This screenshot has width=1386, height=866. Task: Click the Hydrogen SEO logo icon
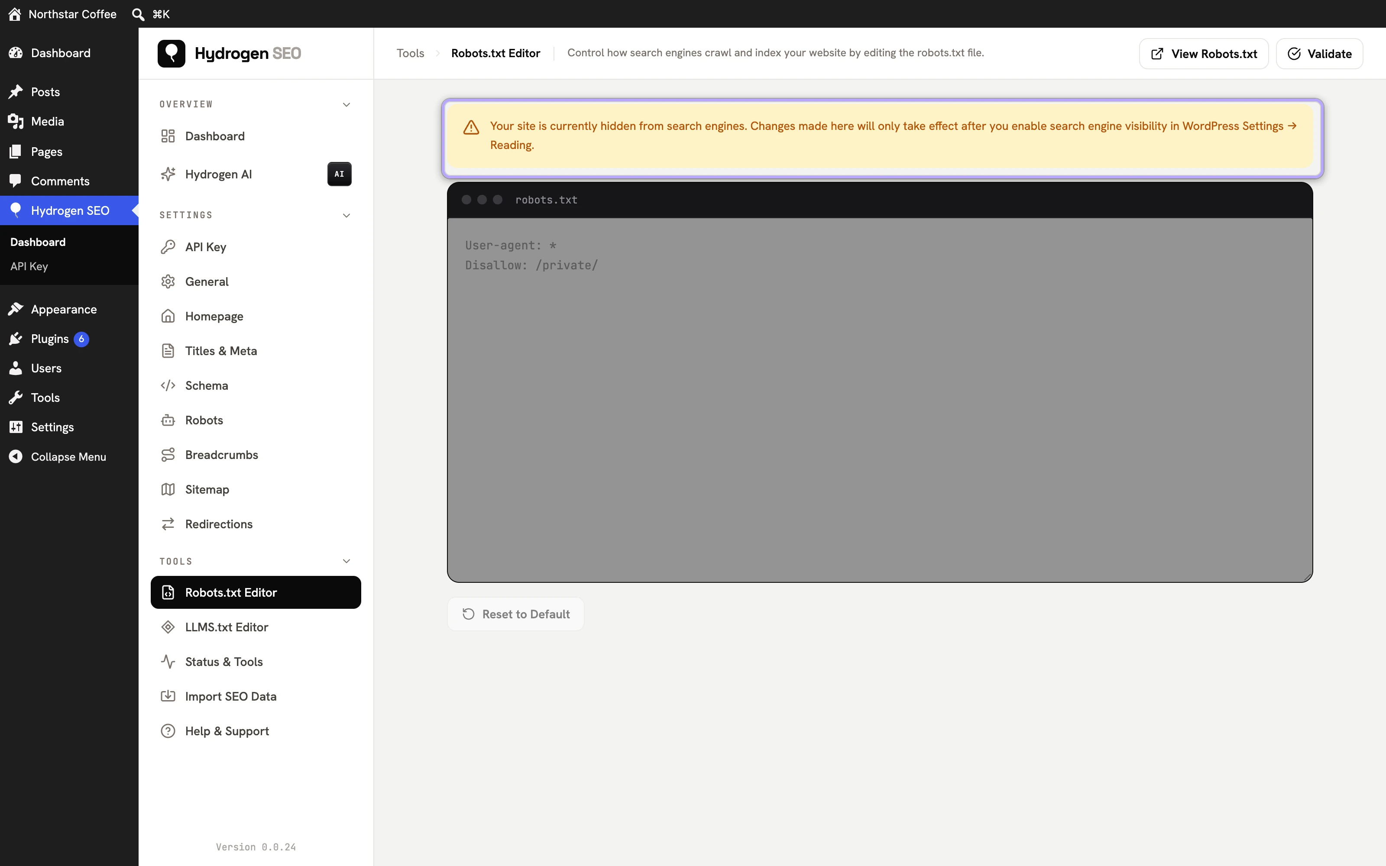171,53
